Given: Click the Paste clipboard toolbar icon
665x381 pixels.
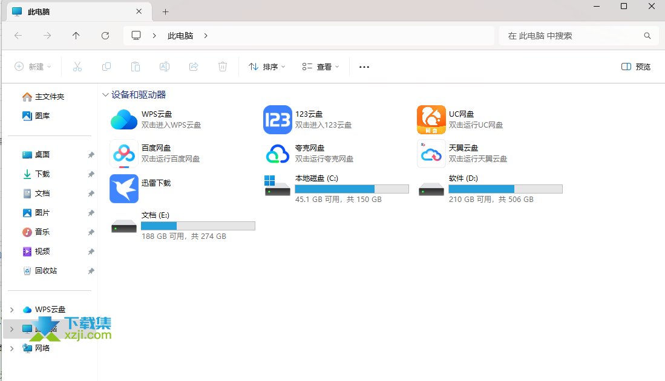Looking at the screenshot, I should (136, 67).
